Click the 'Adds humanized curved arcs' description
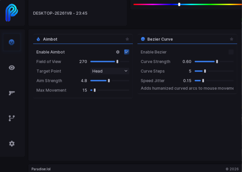Image resolution: width=242 pixels, height=172 pixels. 187,88
